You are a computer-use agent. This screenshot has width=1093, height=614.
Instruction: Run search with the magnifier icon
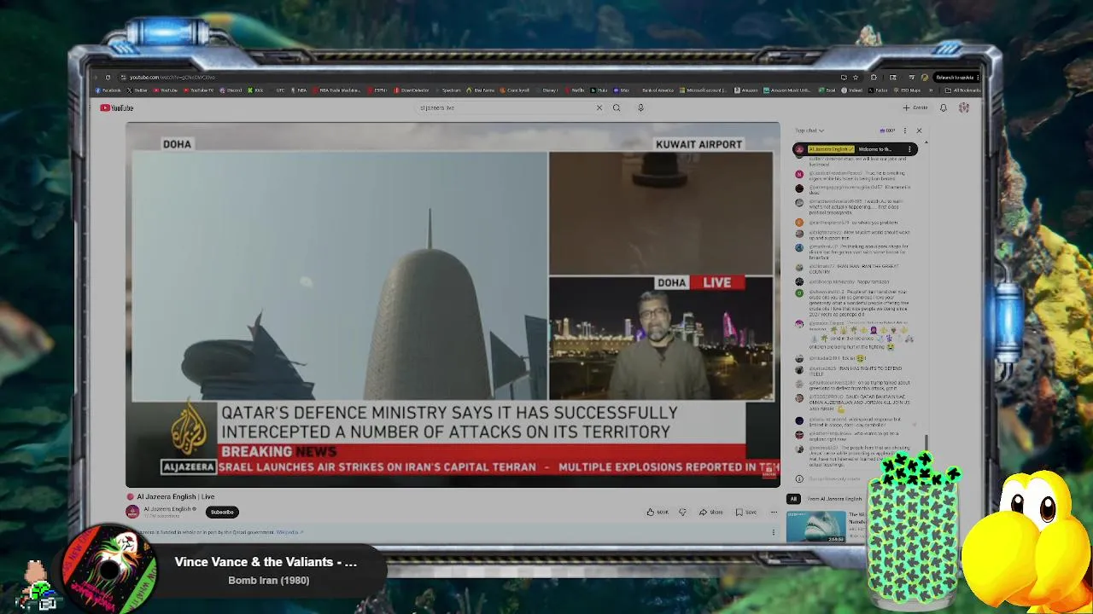tap(617, 107)
